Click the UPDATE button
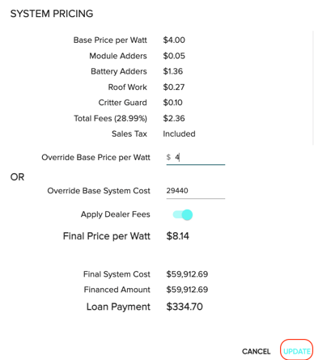This screenshot has height=360, width=314. coord(296,351)
